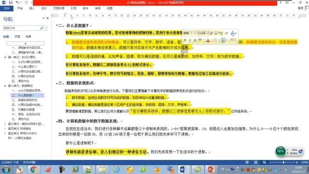The height and width of the screenshot is (174, 309).
Task: Click the jump-to-top bar above the heading list
Action: (x=26, y=43)
